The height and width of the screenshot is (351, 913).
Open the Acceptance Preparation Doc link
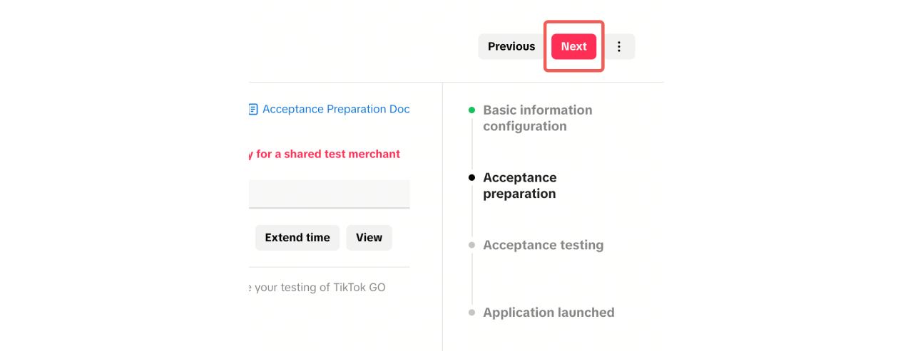pos(336,110)
